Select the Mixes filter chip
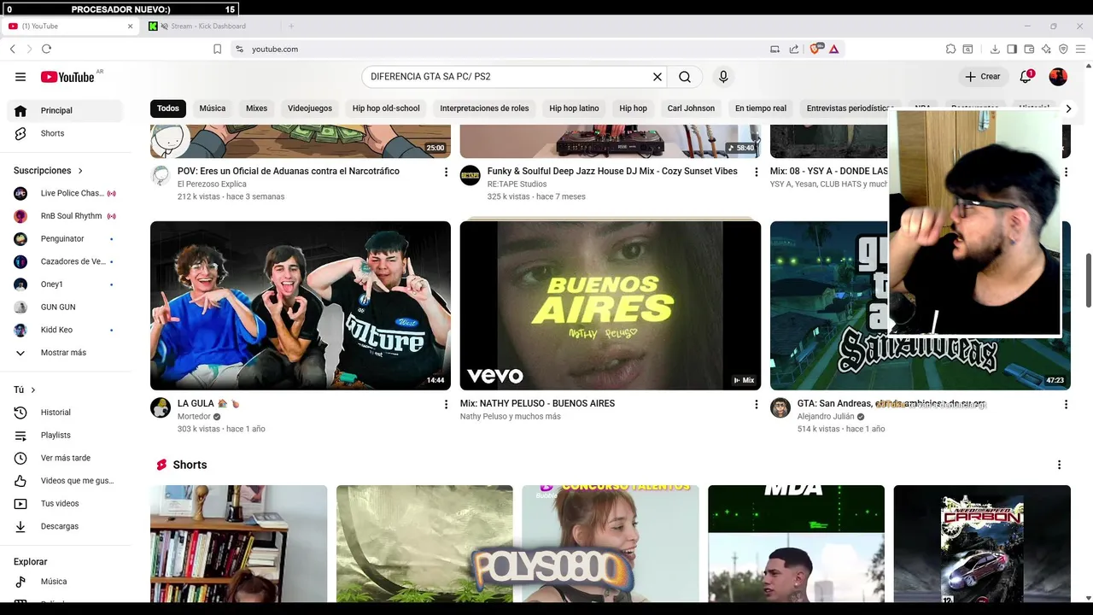The height and width of the screenshot is (615, 1093). (x=256, y=108)
